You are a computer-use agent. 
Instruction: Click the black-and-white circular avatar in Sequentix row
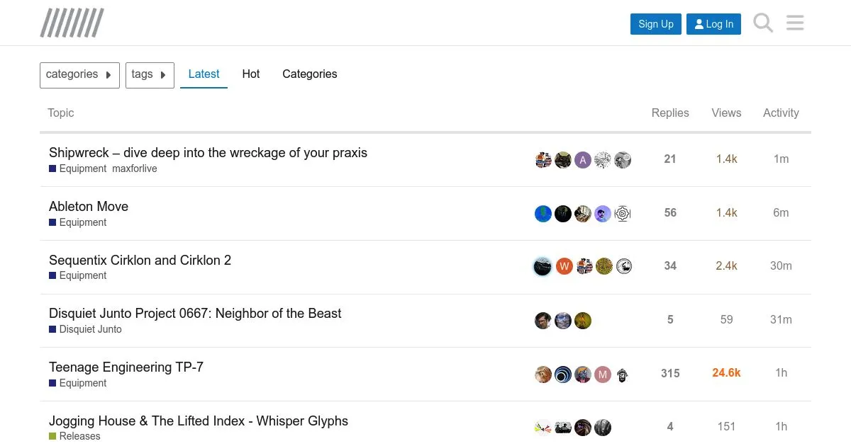coord(624,266)
